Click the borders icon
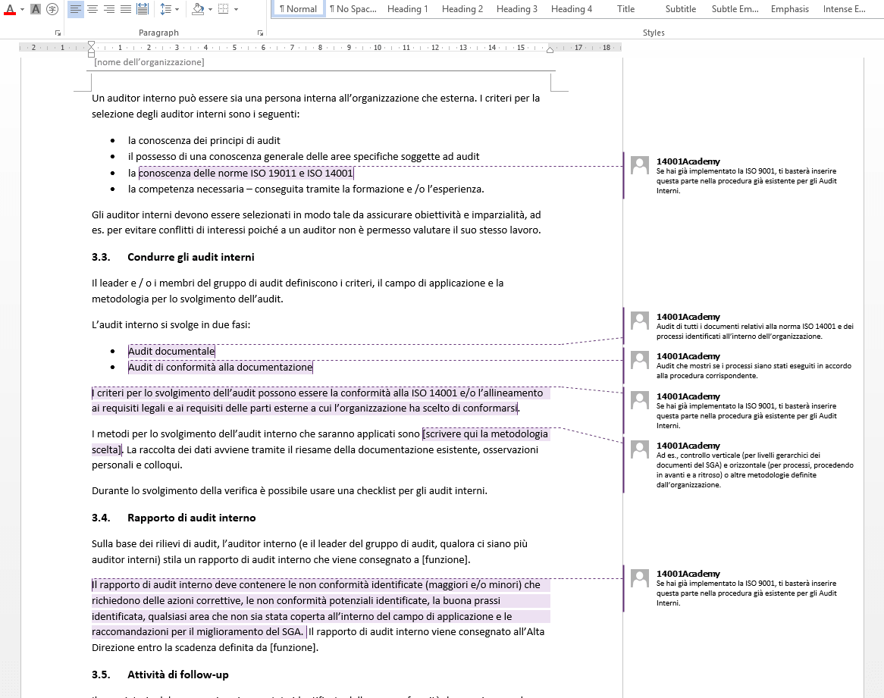Screen dimensions: 884x698 pyautogui.click(x=224, y=9)
